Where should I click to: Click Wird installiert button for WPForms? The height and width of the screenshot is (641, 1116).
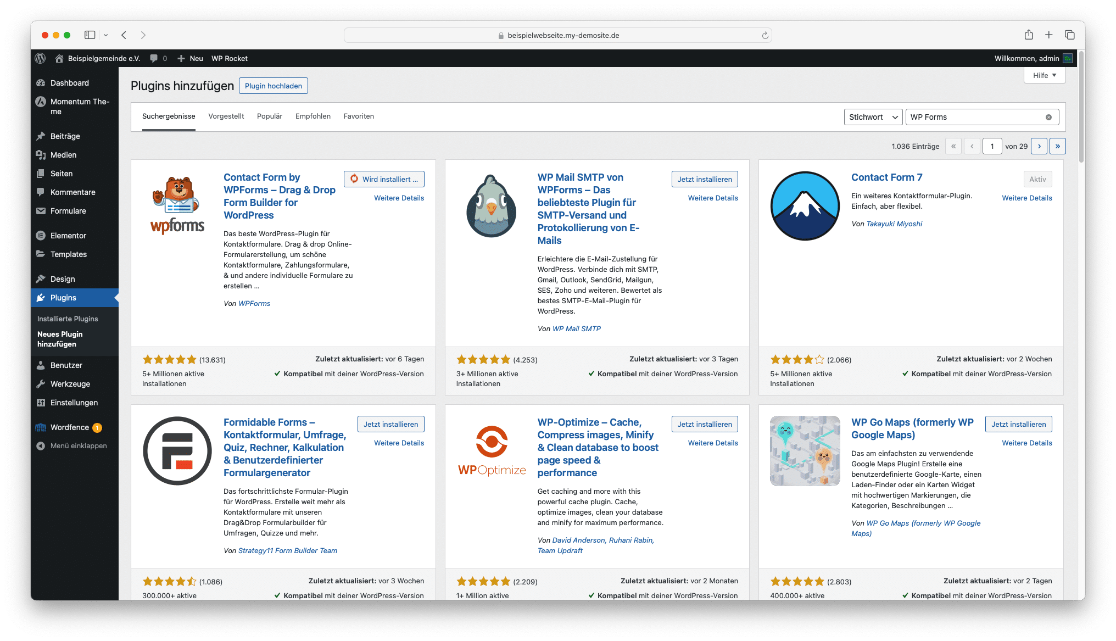tap(384, 179)
